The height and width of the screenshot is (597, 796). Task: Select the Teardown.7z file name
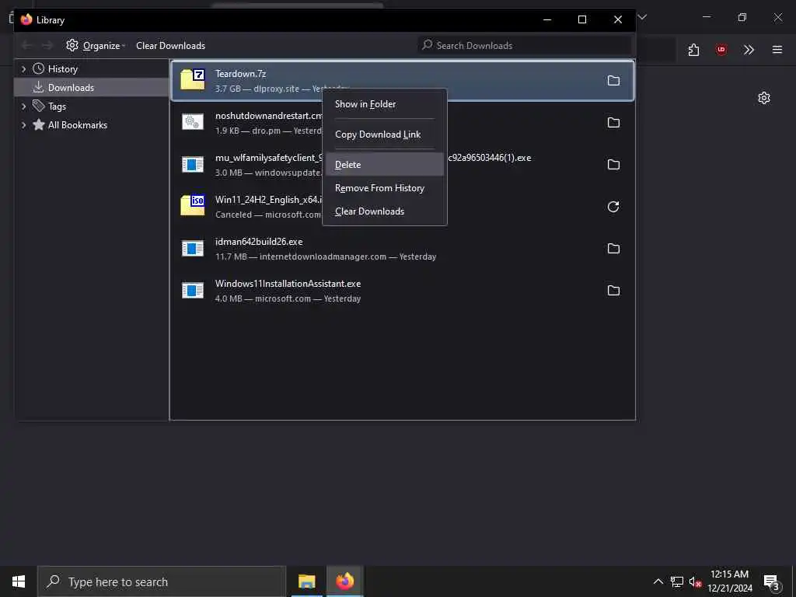[241, 74]
